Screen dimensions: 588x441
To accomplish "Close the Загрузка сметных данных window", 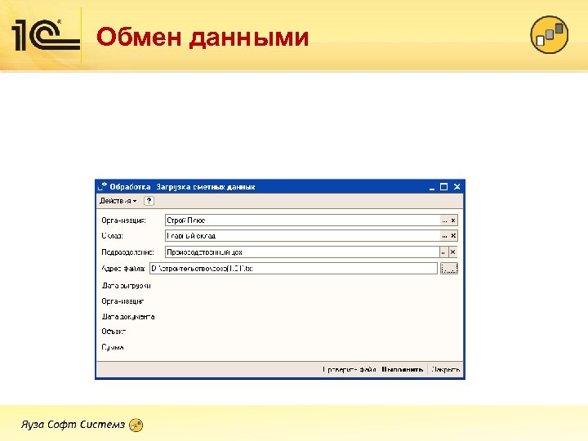I will click(457, 187).
